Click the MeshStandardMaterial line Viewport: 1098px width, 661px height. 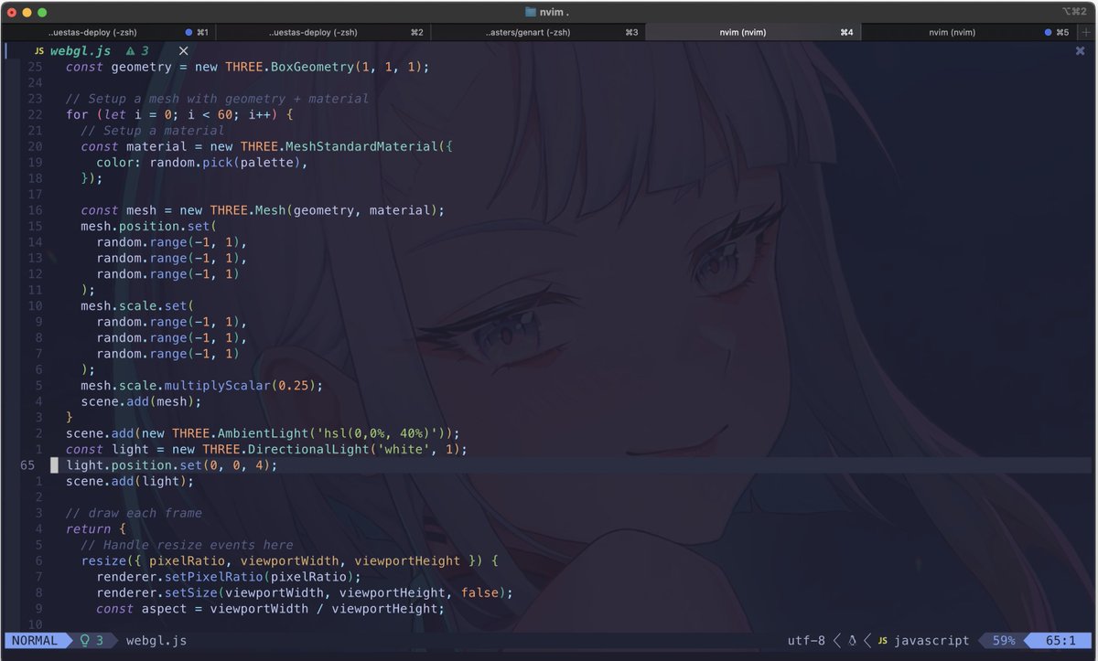pos(267,146)
